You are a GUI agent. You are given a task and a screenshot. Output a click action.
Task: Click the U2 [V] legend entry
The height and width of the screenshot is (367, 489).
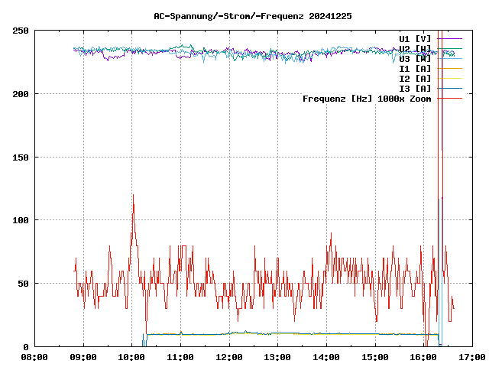click(415, 48)
